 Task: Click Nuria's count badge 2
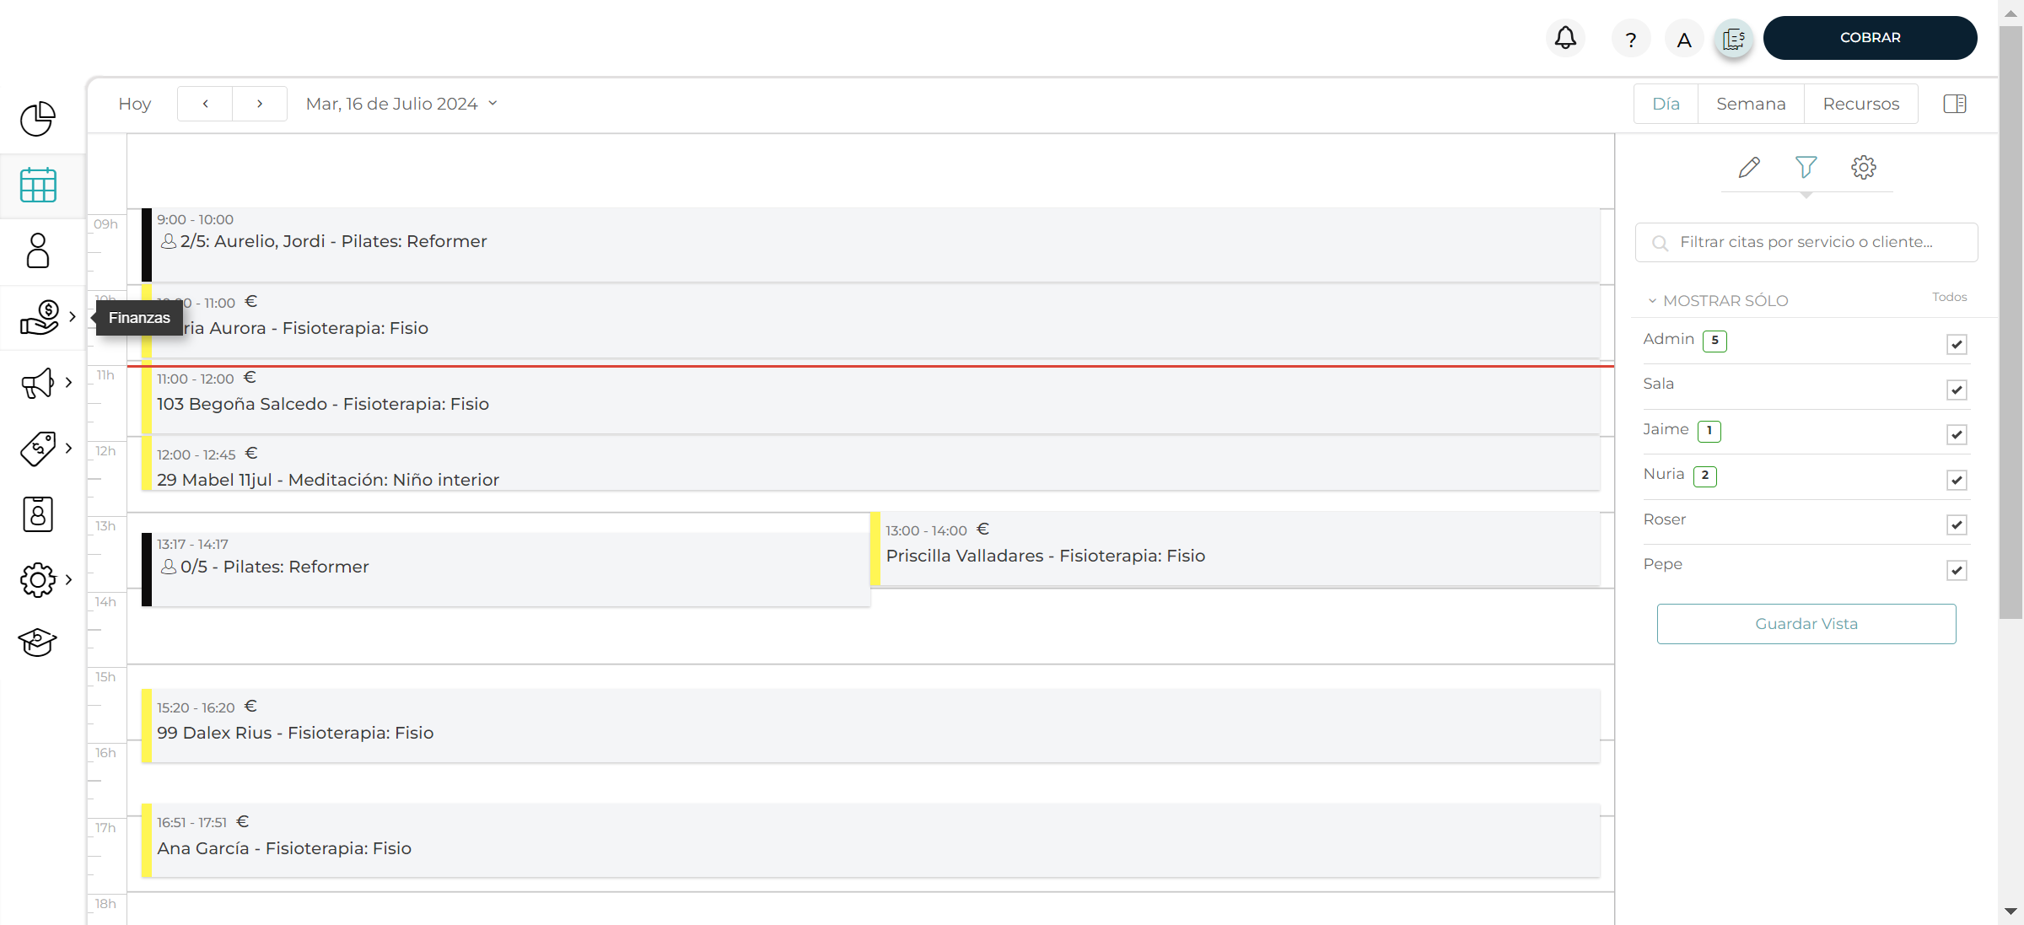click(1705, 476)
